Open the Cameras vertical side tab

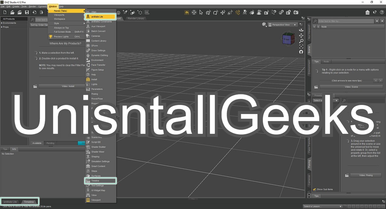click(309, 180)
